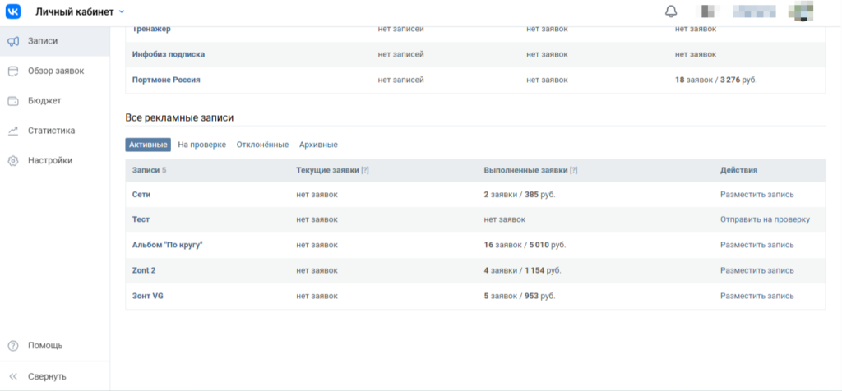Open the notifications bell
Screen dimensions: 842x391
coord(671,11)
